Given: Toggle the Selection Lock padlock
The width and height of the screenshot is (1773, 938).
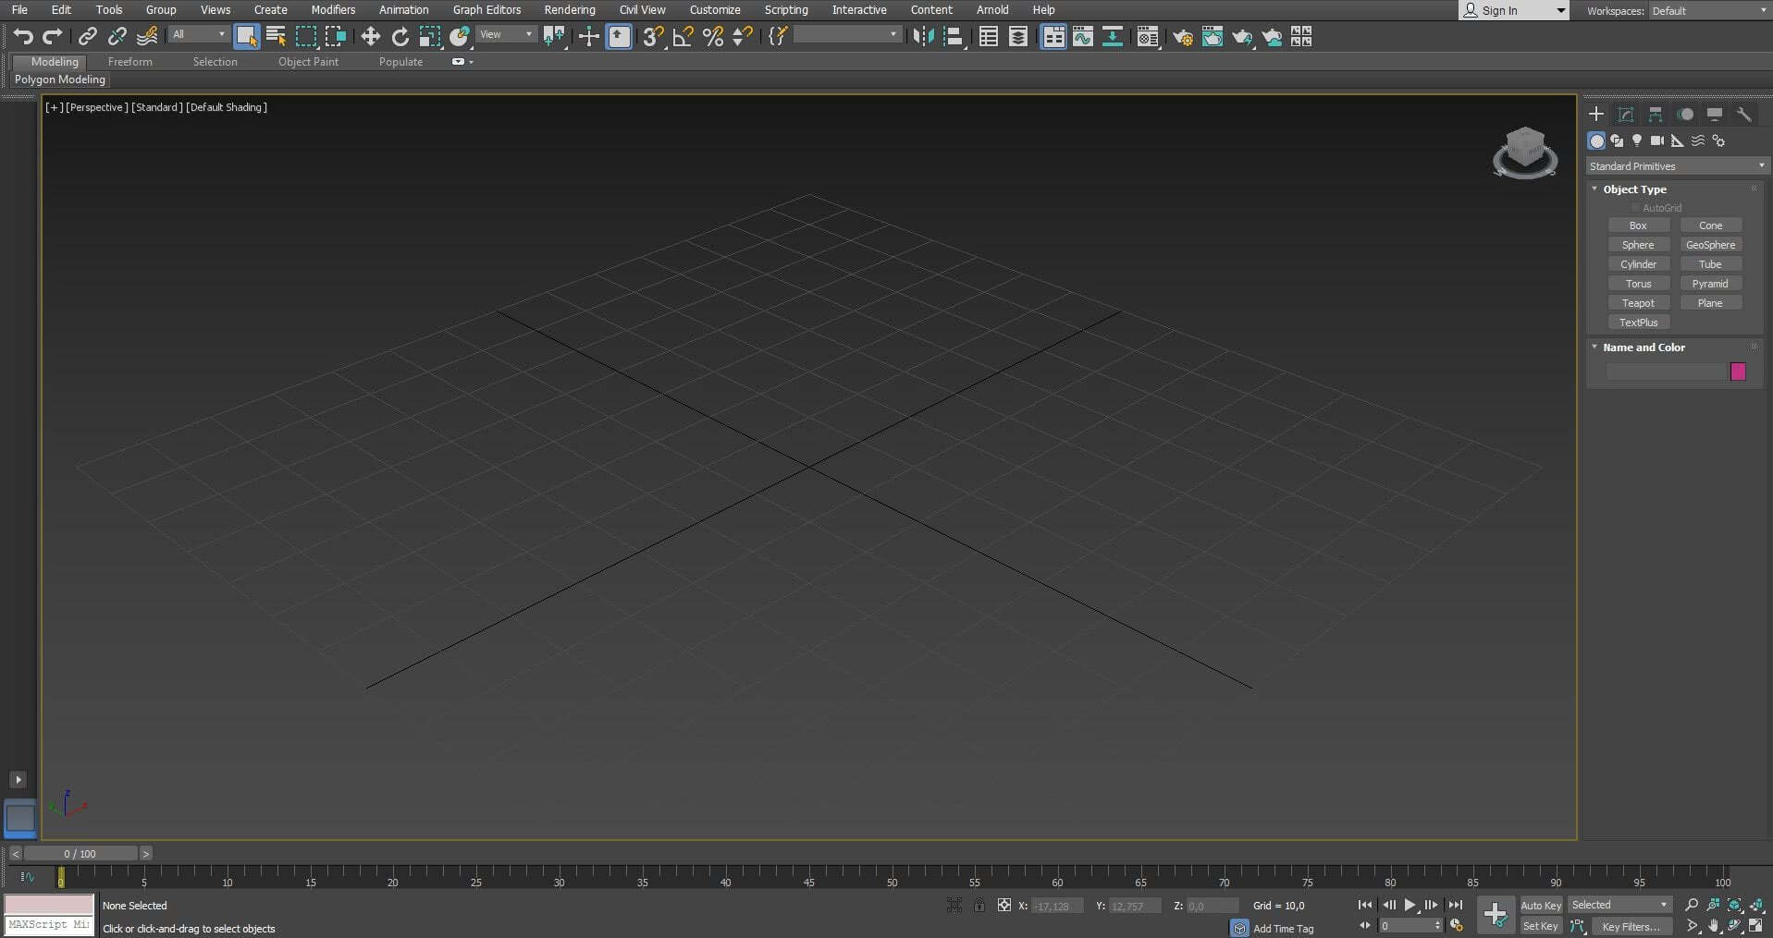Looking at the screenshot, I should coord(979,906).
